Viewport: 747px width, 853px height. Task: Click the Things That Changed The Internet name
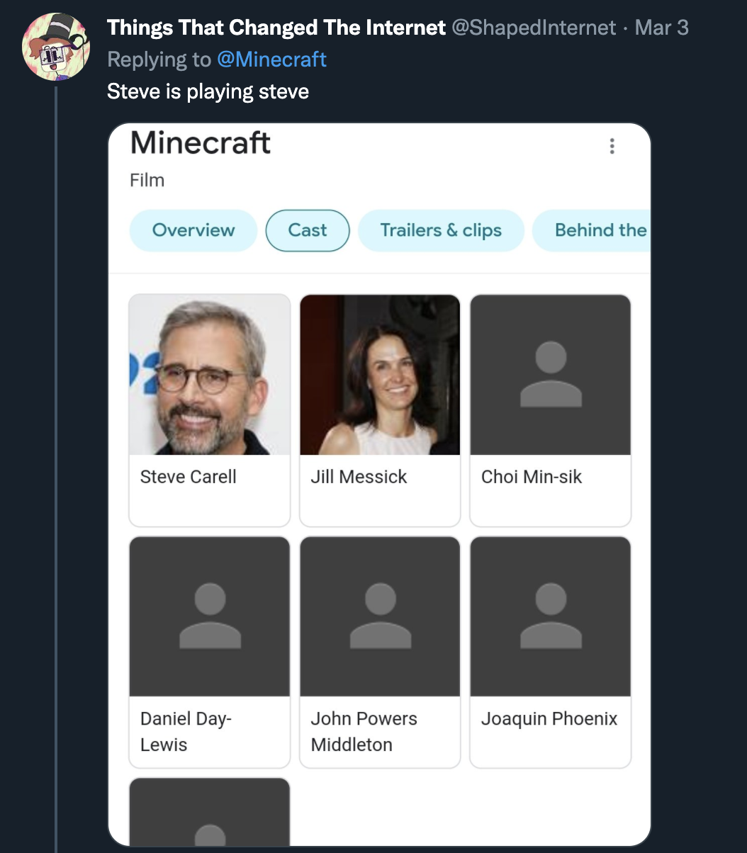(x=276, y=28)
